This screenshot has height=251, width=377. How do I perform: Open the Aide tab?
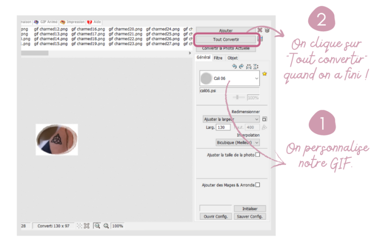tap(94, 22)
